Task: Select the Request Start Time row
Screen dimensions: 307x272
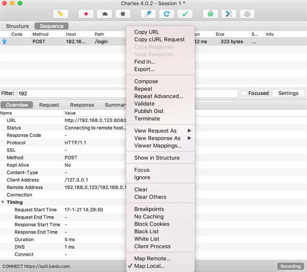Action: [x=63, y=210]
